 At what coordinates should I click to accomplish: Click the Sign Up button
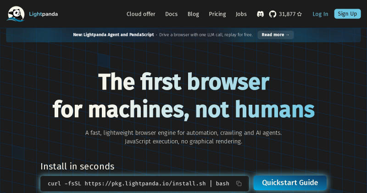coord(347,14)
